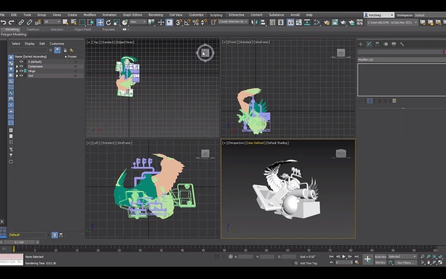446x279 pixels.
Task: Enable Auto Key mode
Action: pos(380,257)
